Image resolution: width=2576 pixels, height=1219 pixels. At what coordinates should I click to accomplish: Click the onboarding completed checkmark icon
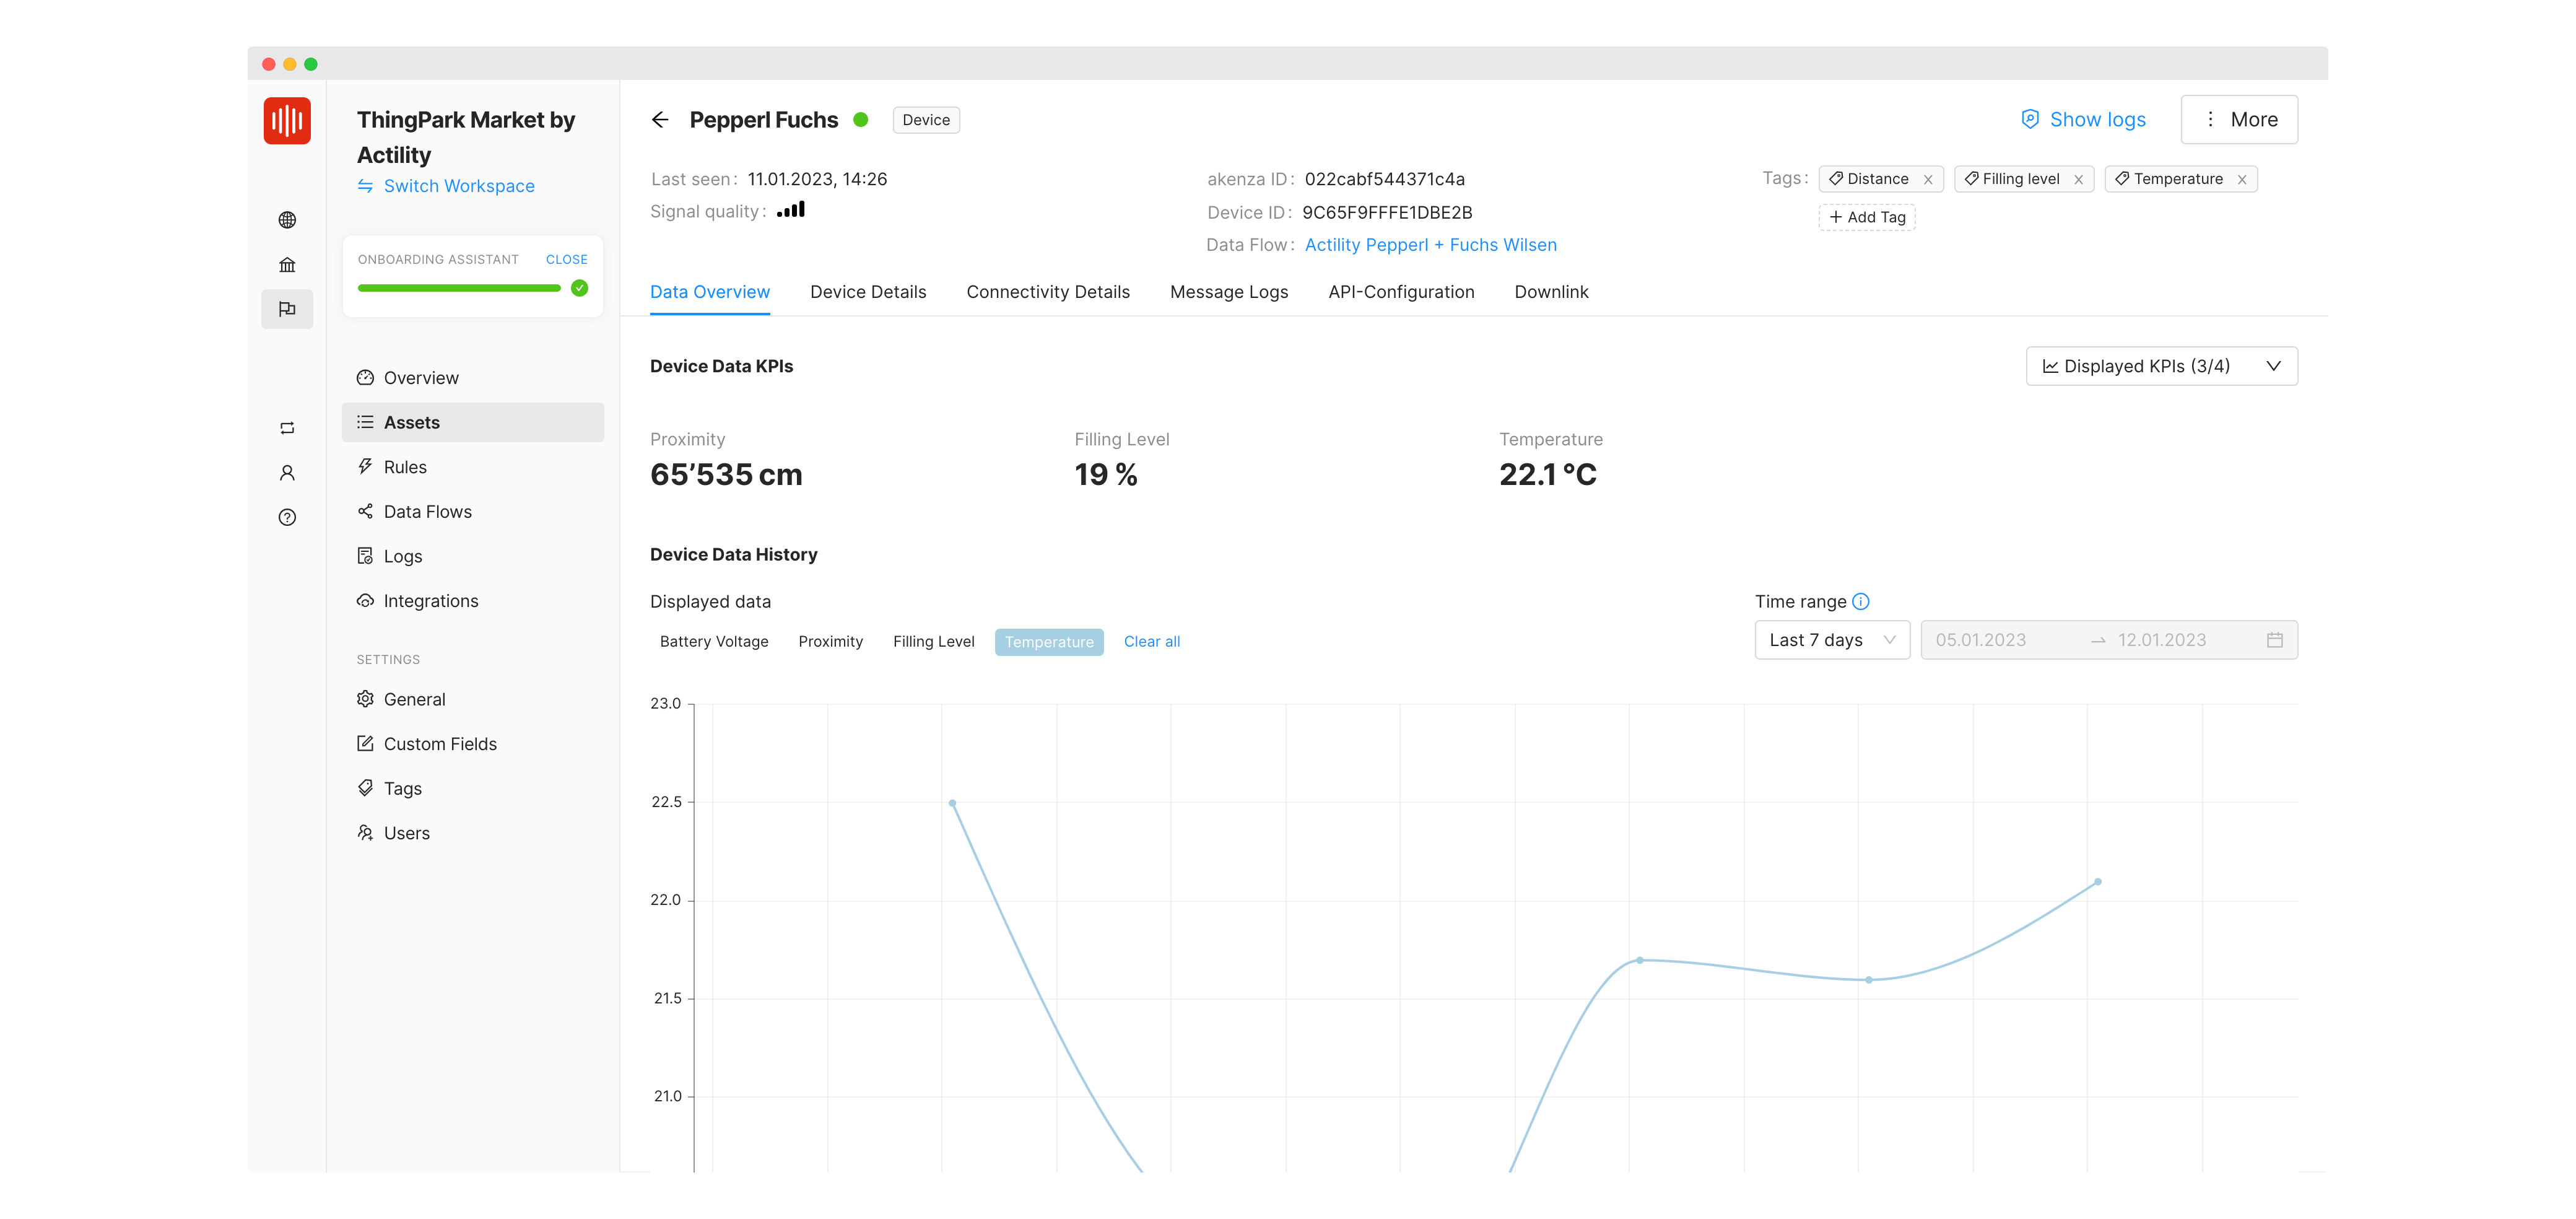(580, 288)
